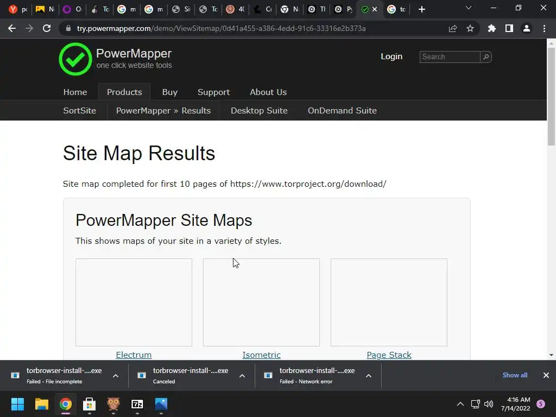
Task: Expand options for Network error download
Action: click(x=369, y=376)
